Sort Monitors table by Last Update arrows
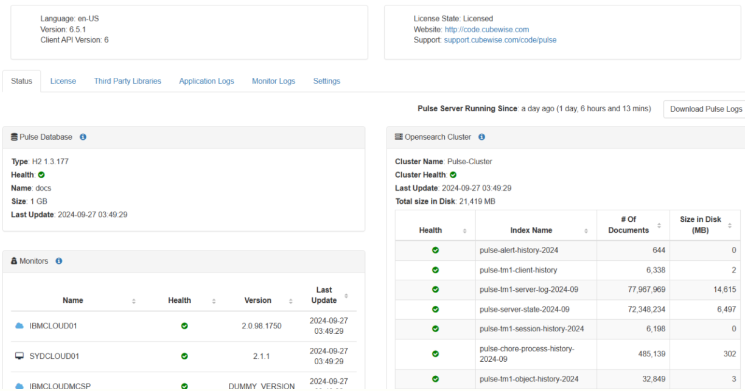 pyautogui.click(x=346, y=296)
